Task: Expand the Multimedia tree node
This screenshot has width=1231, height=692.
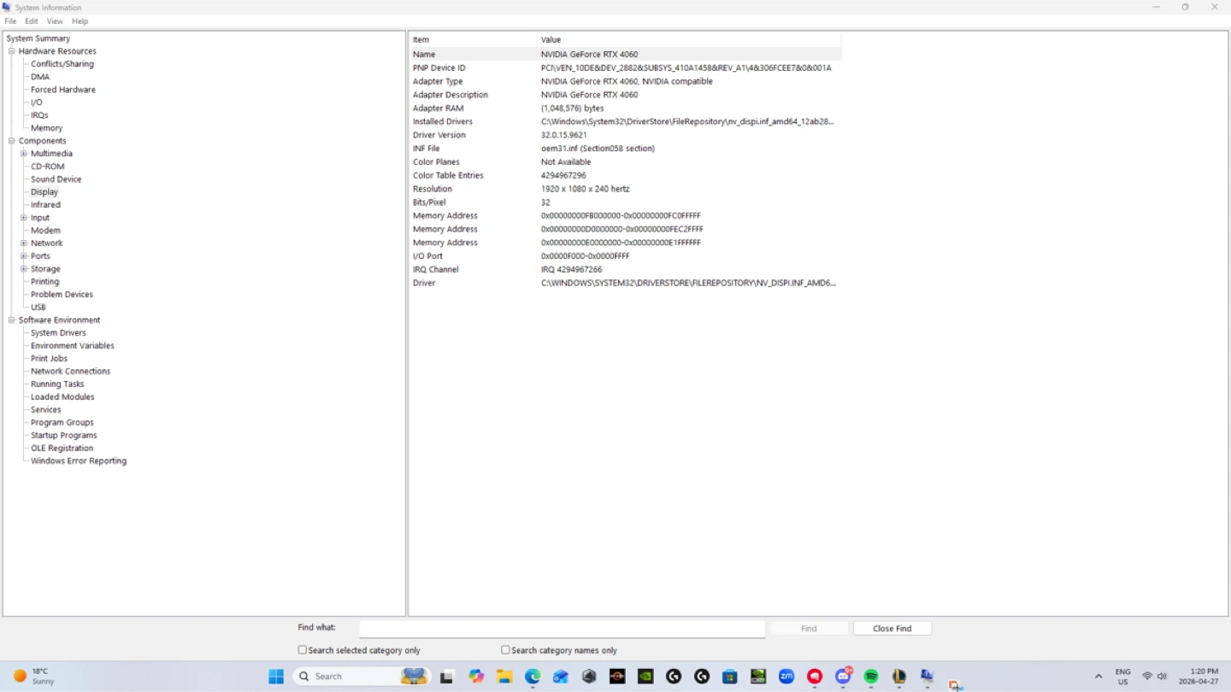Action: [24, 154]
